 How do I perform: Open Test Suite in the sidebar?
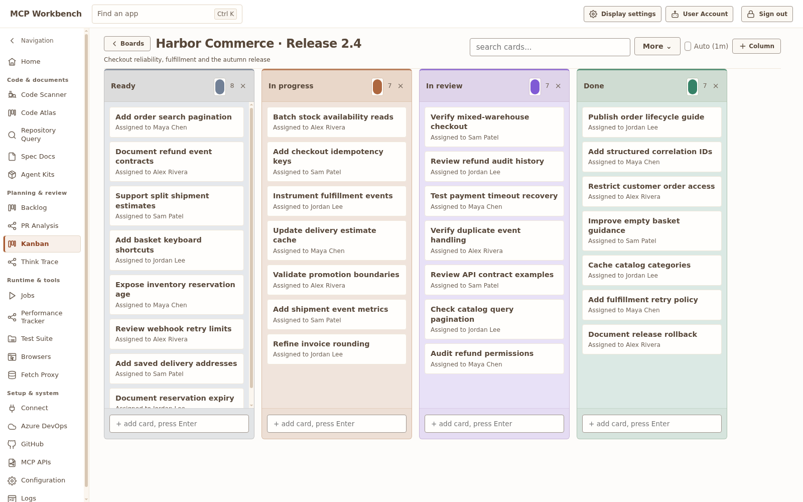pos(42,338)
